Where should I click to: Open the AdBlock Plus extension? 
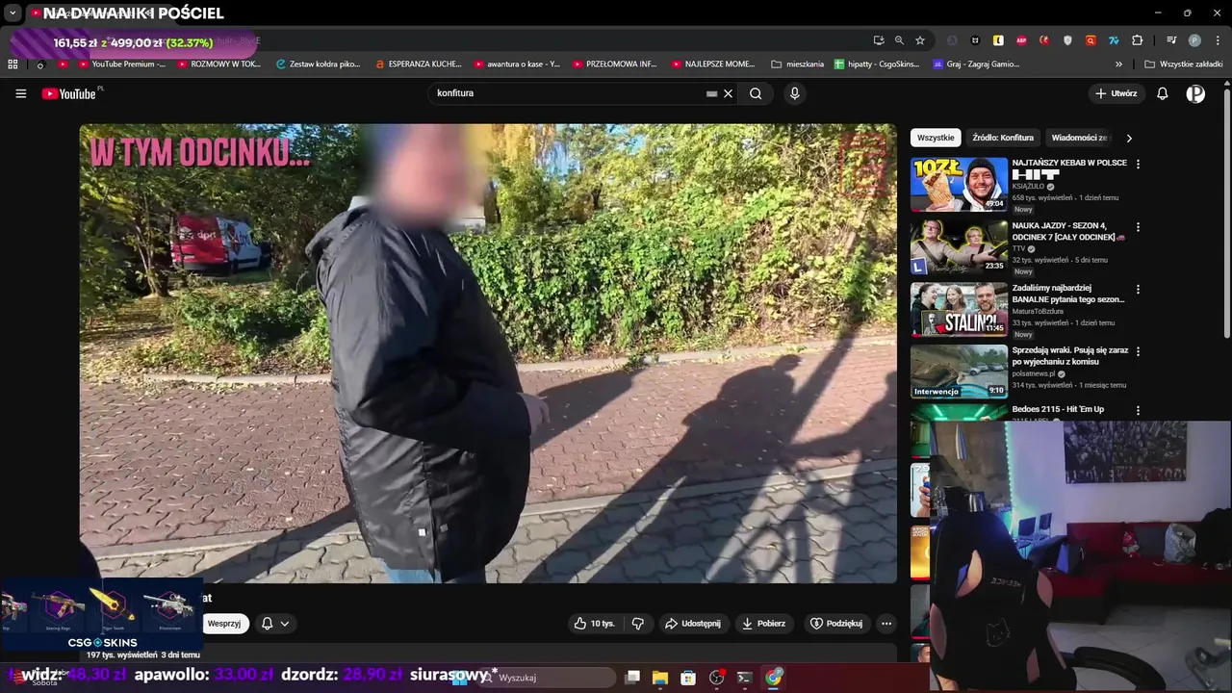pyautogui.click(x=1021, y=40)
